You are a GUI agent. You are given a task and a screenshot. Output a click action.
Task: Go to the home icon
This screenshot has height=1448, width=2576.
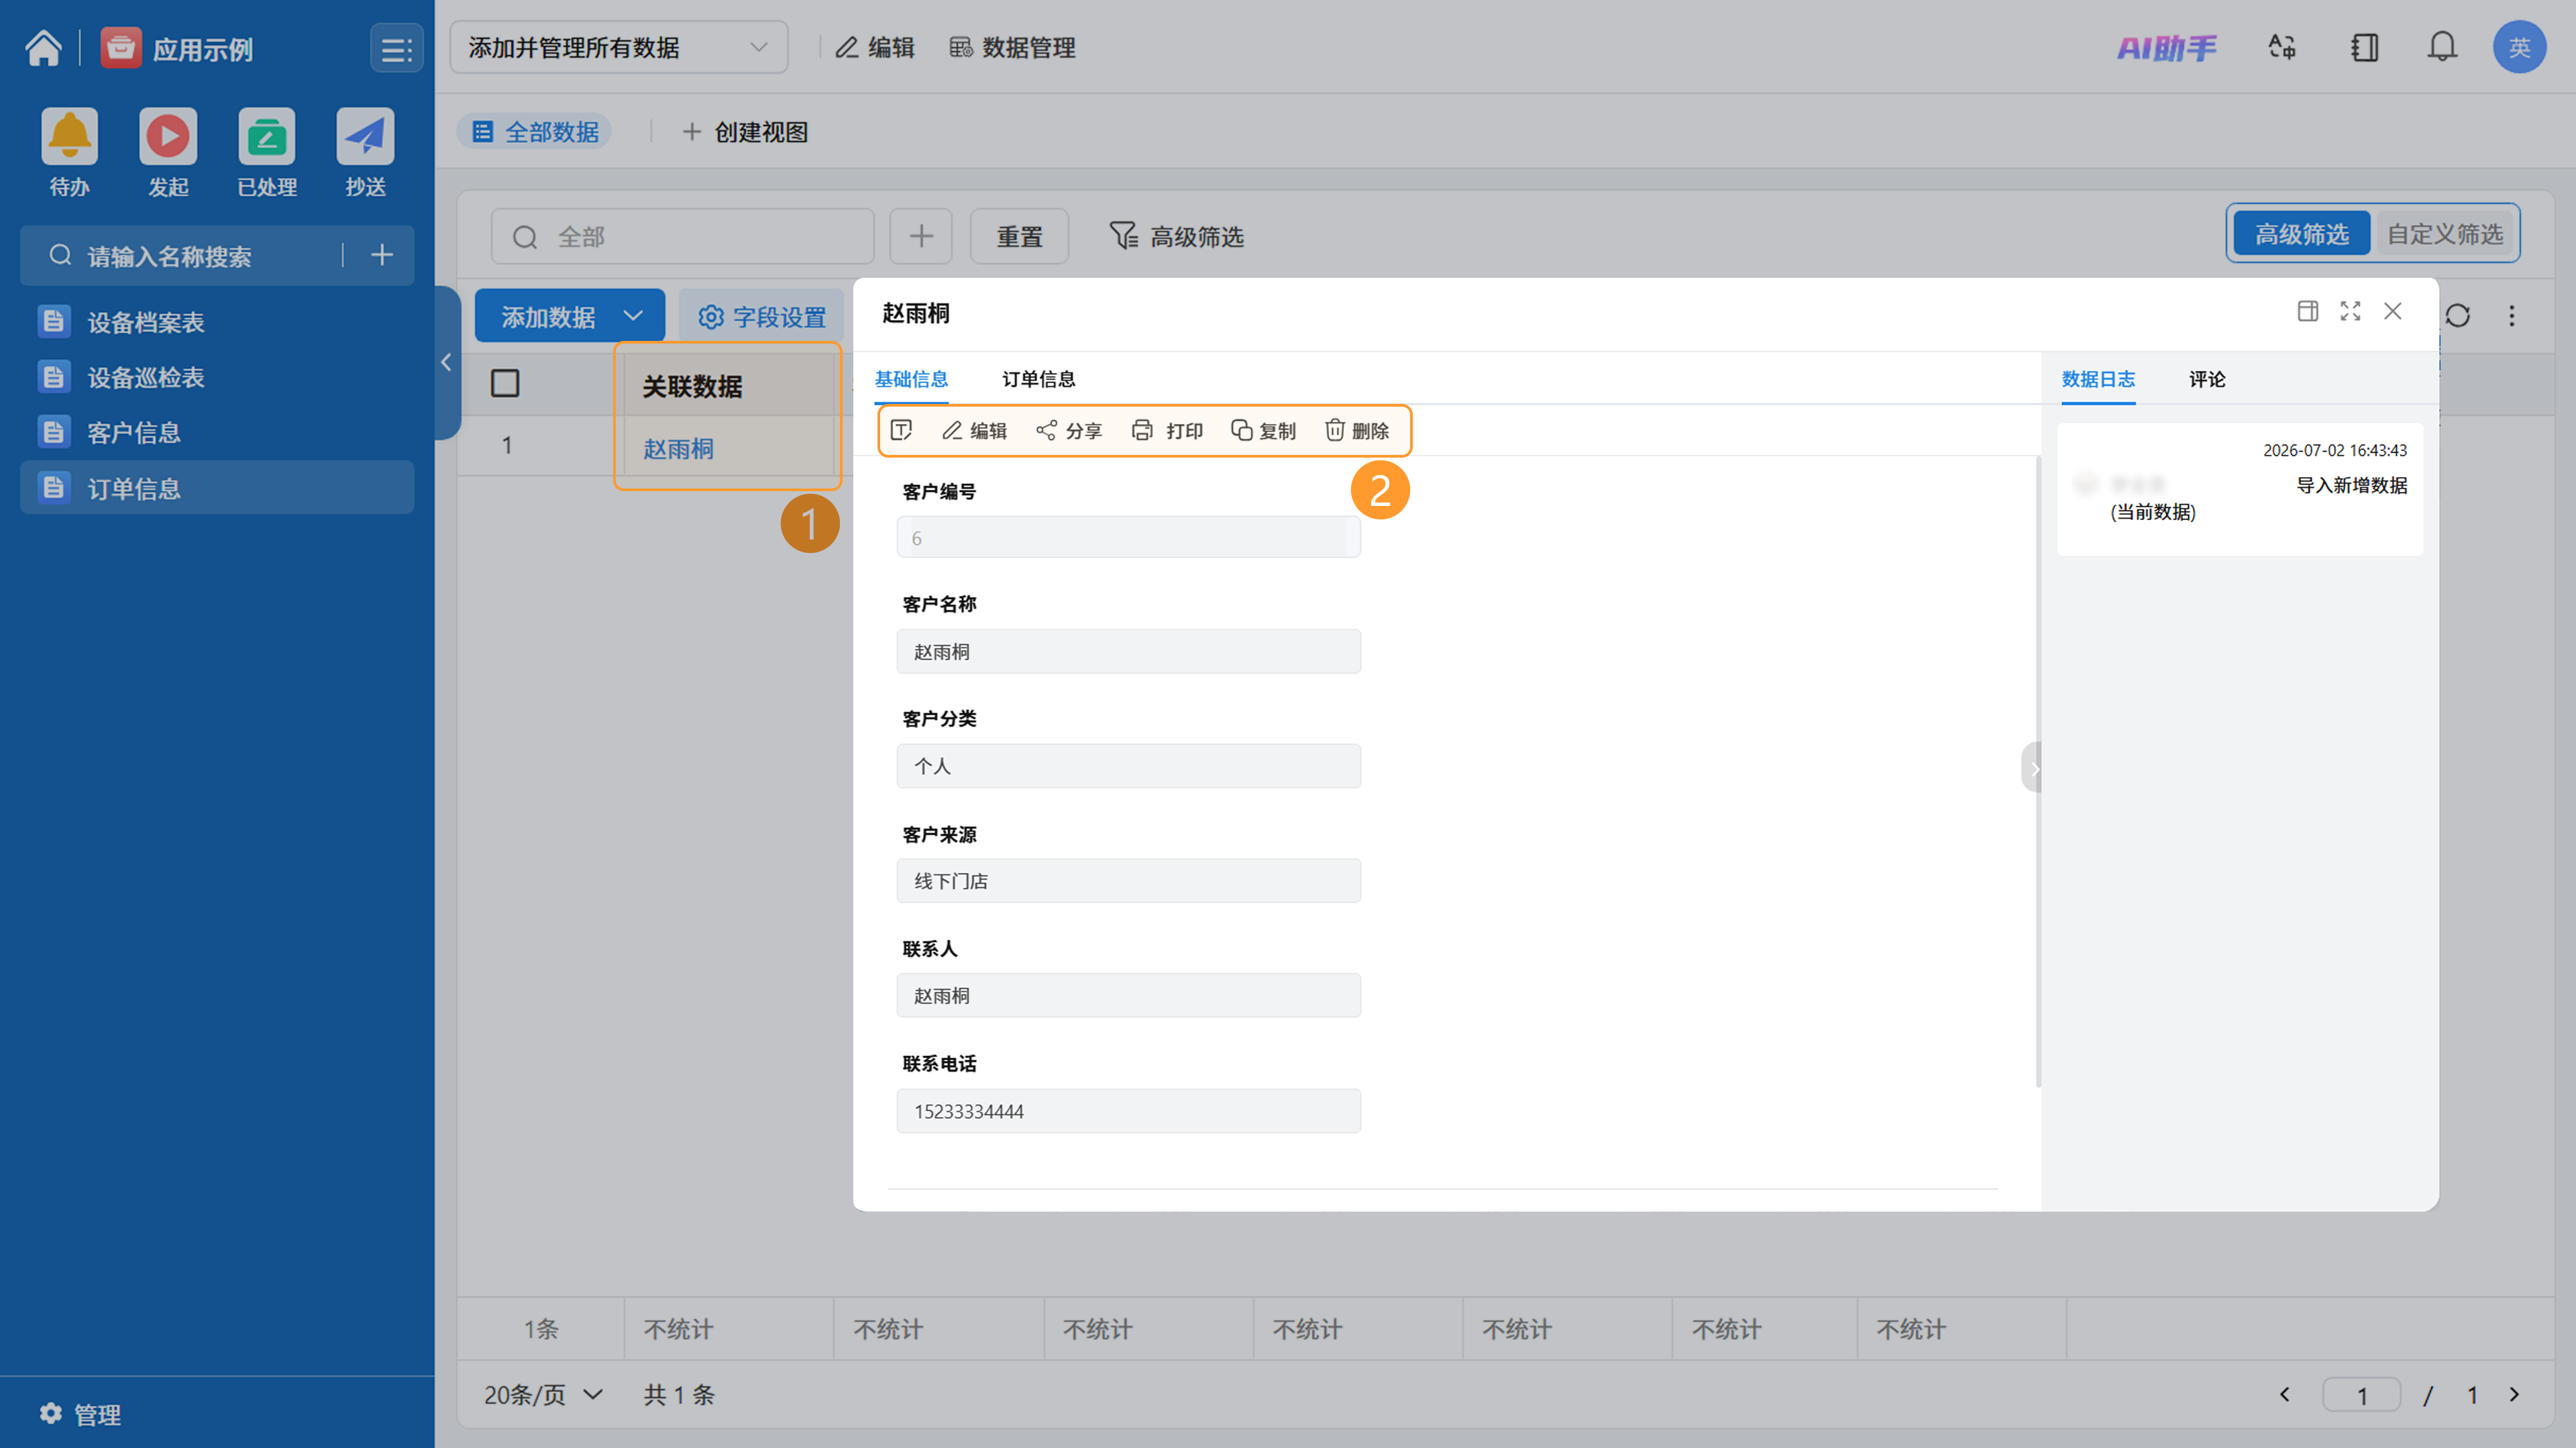coord(43,47)
